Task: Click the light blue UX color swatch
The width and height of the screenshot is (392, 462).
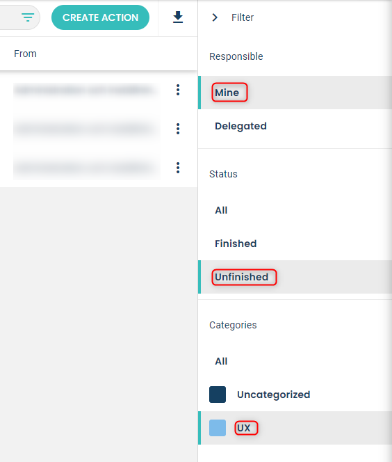Action: point(218,428)
